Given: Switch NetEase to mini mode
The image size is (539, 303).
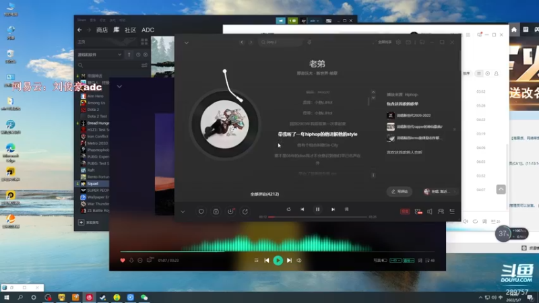Looking at the screenshot, I should point(422,42).
